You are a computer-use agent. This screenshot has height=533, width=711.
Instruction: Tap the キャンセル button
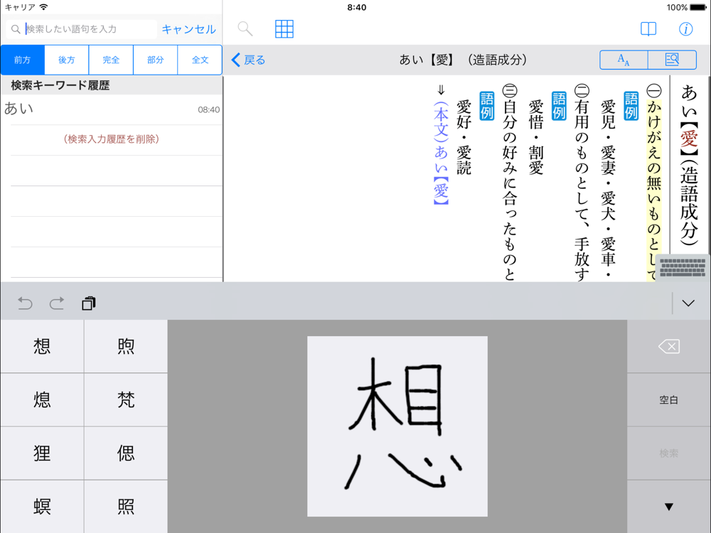click(188, 29)
